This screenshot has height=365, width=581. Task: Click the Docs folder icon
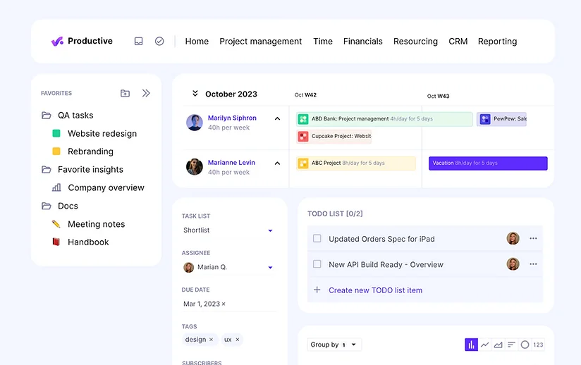coord(47,206)
